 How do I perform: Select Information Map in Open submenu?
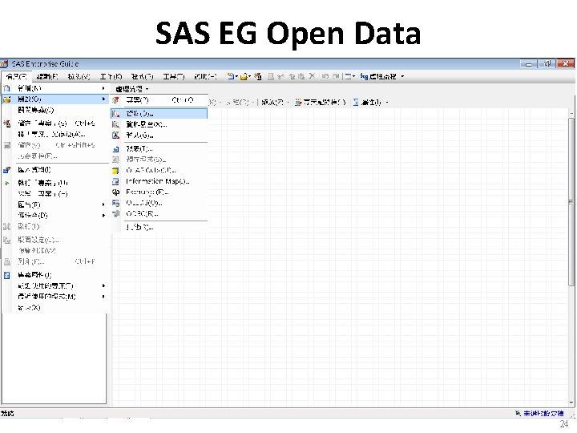point(159,181)
